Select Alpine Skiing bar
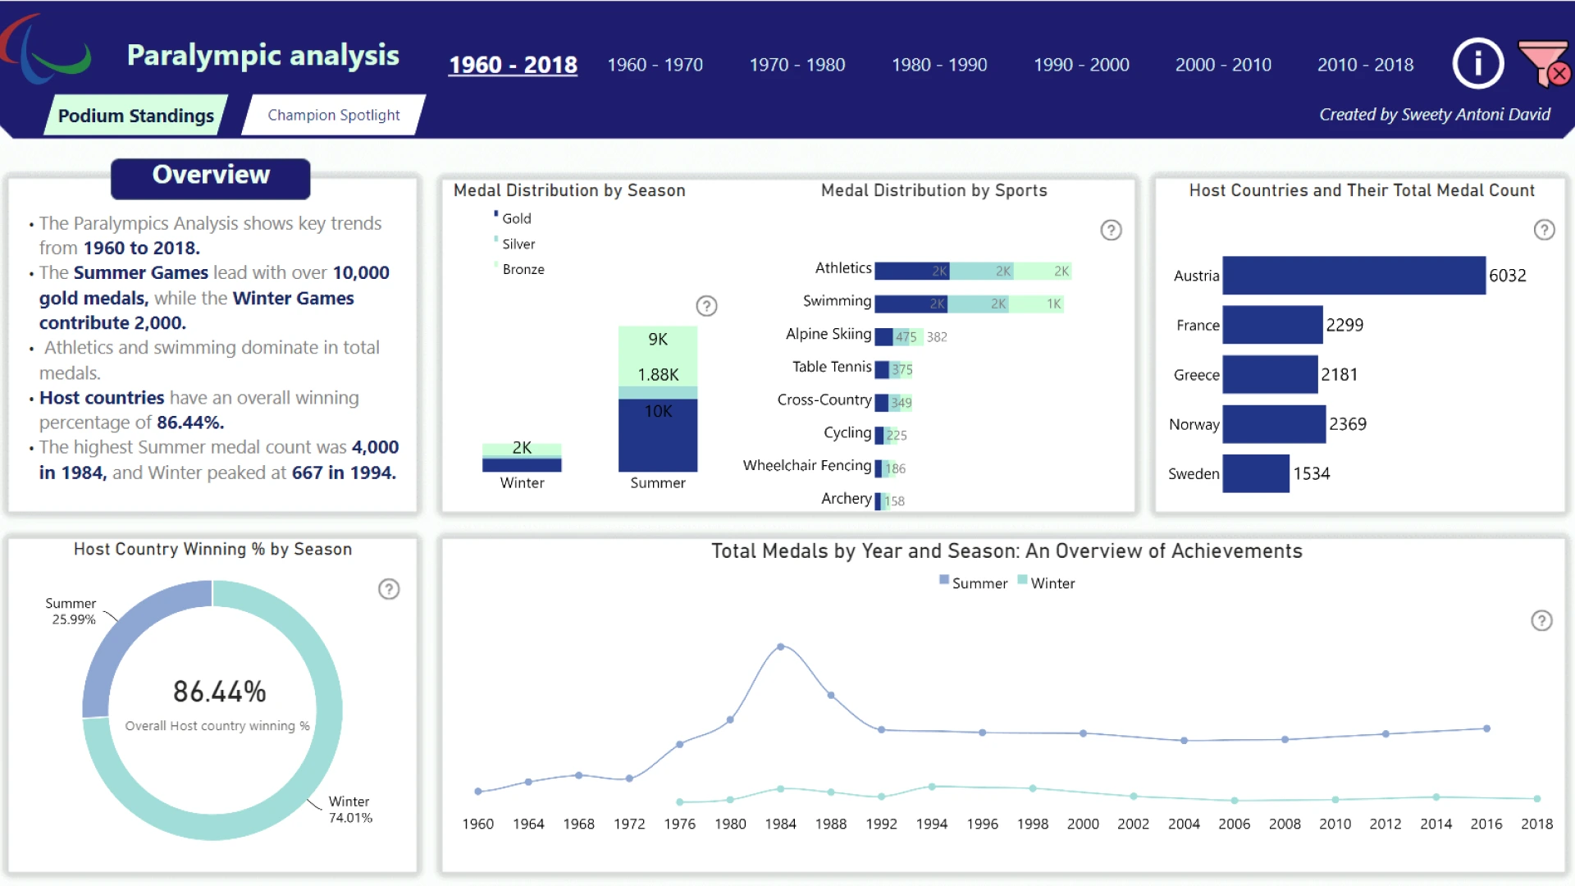1575x886 pixels. click(899, 336)
